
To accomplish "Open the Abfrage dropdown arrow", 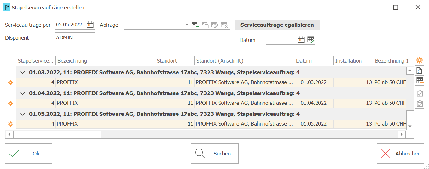I will pos(187,25).
